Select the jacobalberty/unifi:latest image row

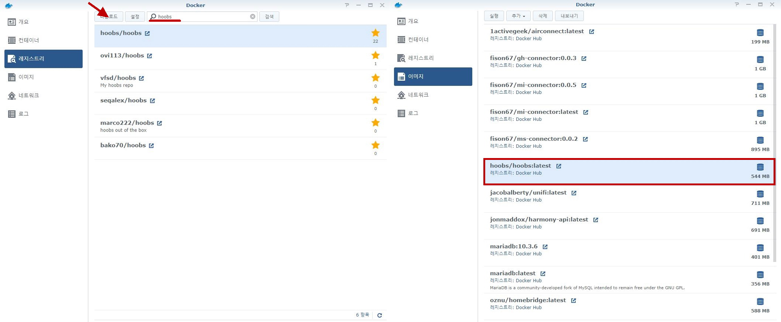point(629,199)
